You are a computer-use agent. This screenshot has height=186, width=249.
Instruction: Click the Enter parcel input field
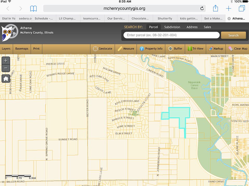point(171,35)
